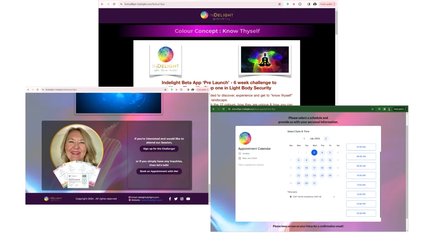Select July 15 on the calendar
Viewport: 421px width, 236px height.
point(299,168)
